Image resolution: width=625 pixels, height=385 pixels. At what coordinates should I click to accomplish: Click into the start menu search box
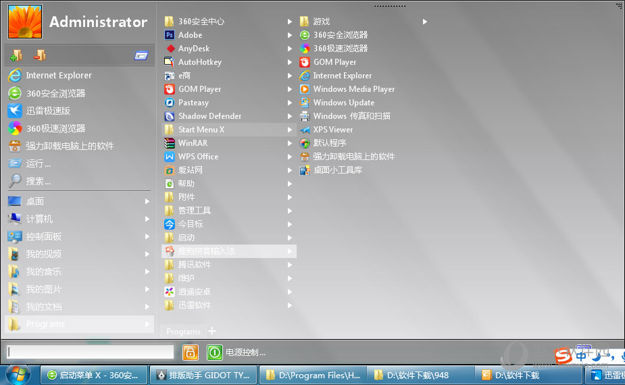click(90, 352)
